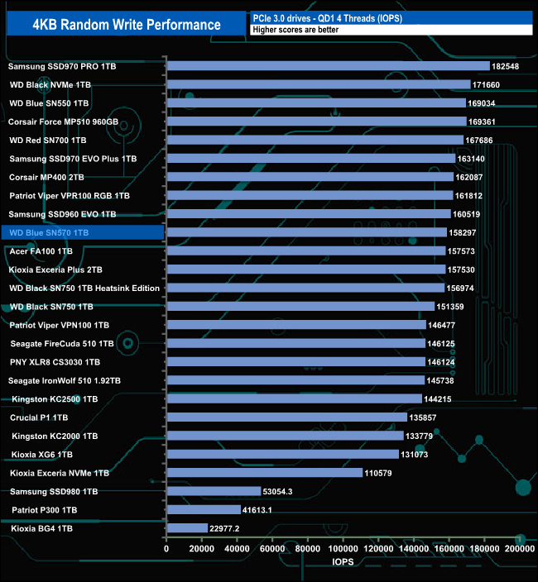Viewport: 538px width, 582px height.
Task: Click the 158297 value for WD Blue SN570
Action: click(x=462, y=233)
